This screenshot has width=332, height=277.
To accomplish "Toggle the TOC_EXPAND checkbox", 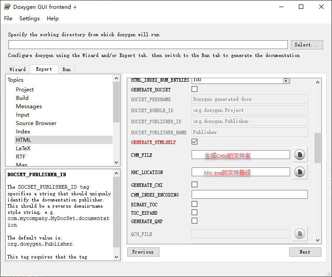I will coord(194,212).
